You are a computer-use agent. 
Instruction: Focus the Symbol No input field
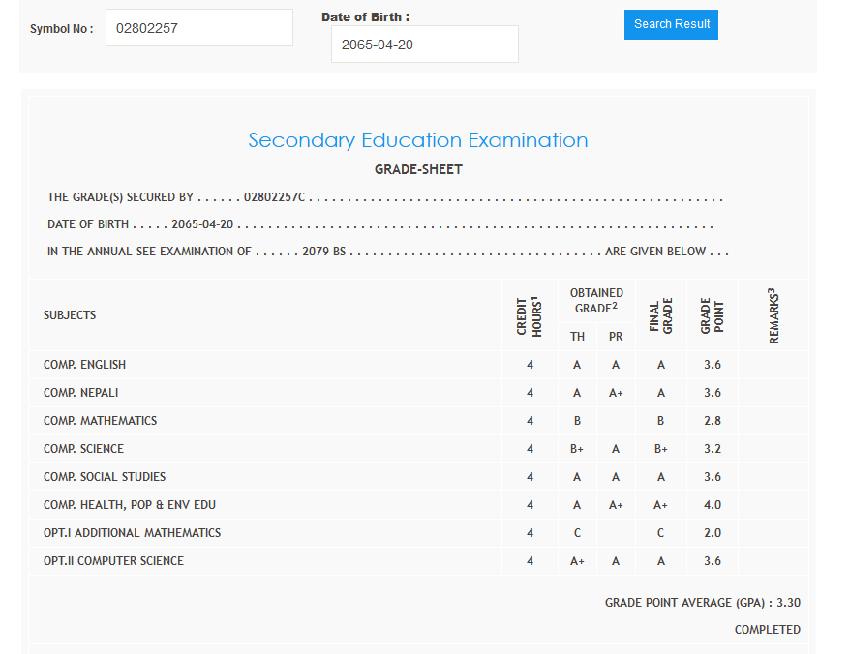[x=198, y=28]
